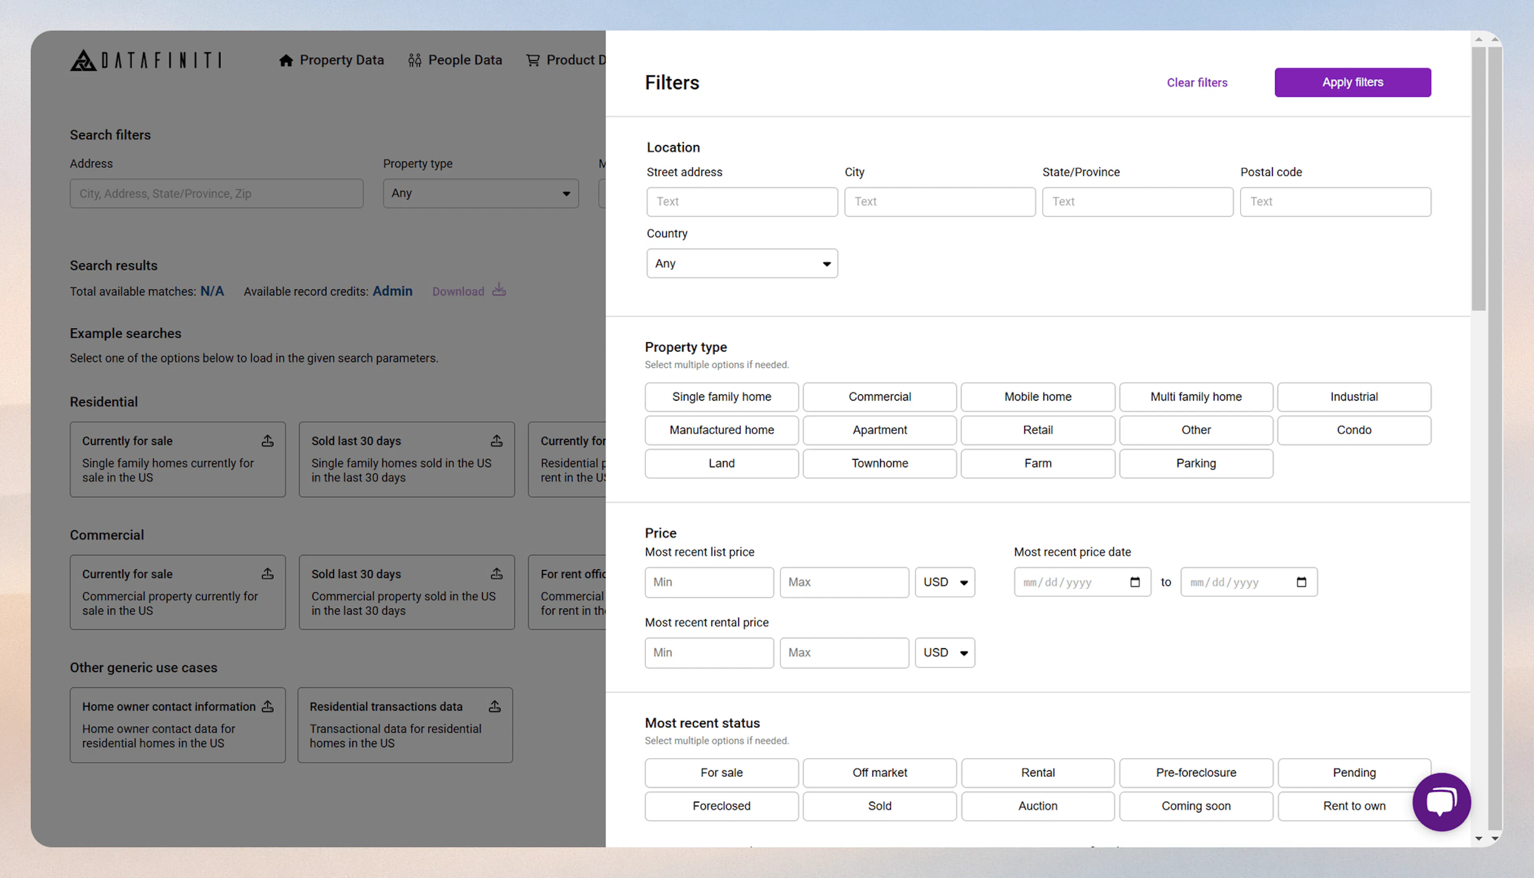Click the Datafiniti logo
1534x878 pixels.
(145, 60)
